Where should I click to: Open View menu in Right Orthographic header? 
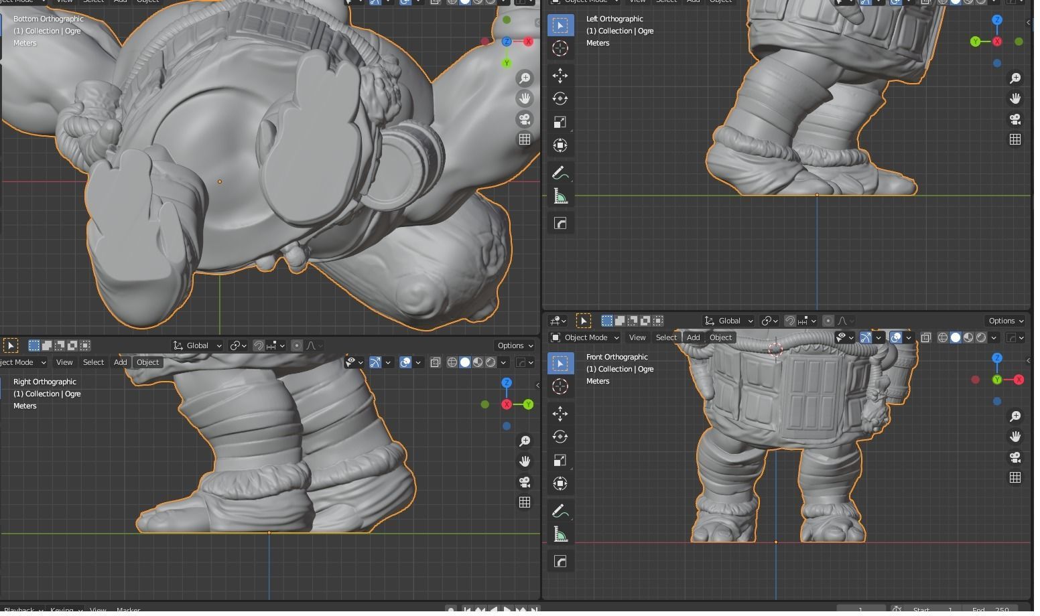pos(64,363)
